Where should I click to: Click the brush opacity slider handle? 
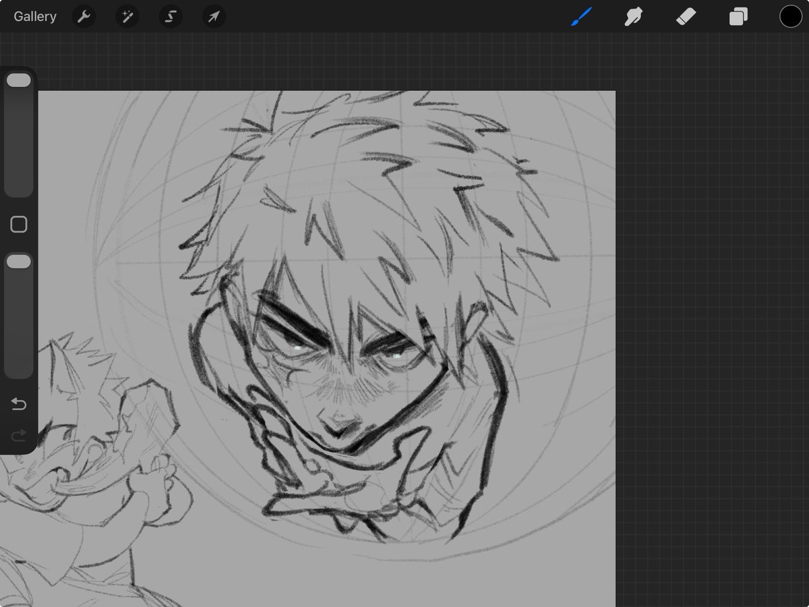(18, 262)
